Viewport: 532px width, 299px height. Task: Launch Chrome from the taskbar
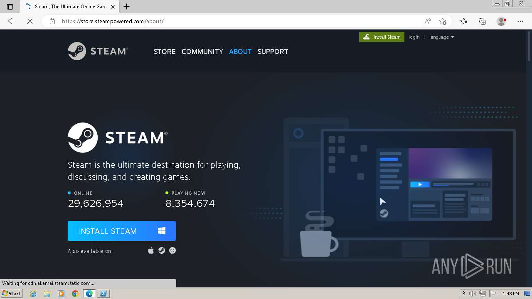(x=75, y=294)
